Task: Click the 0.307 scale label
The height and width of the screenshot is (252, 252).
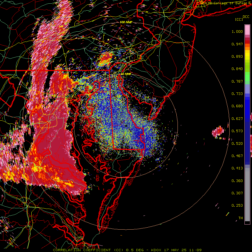Action: [237, 193]
